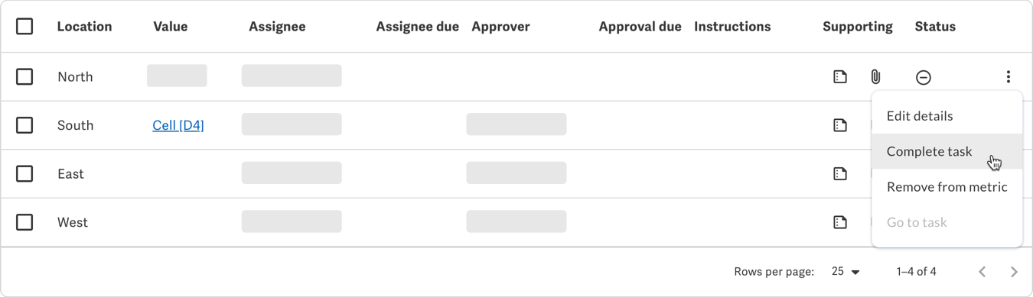This screenshot has width=1033, height=297.
Task: Open the supporting note icon for South row
Action: [x=840, y=125]
